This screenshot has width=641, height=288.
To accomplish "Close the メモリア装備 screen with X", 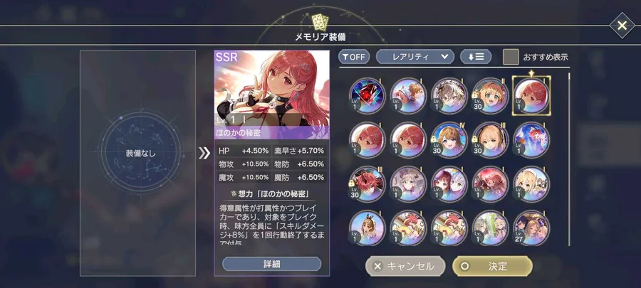I will (622, 26).
